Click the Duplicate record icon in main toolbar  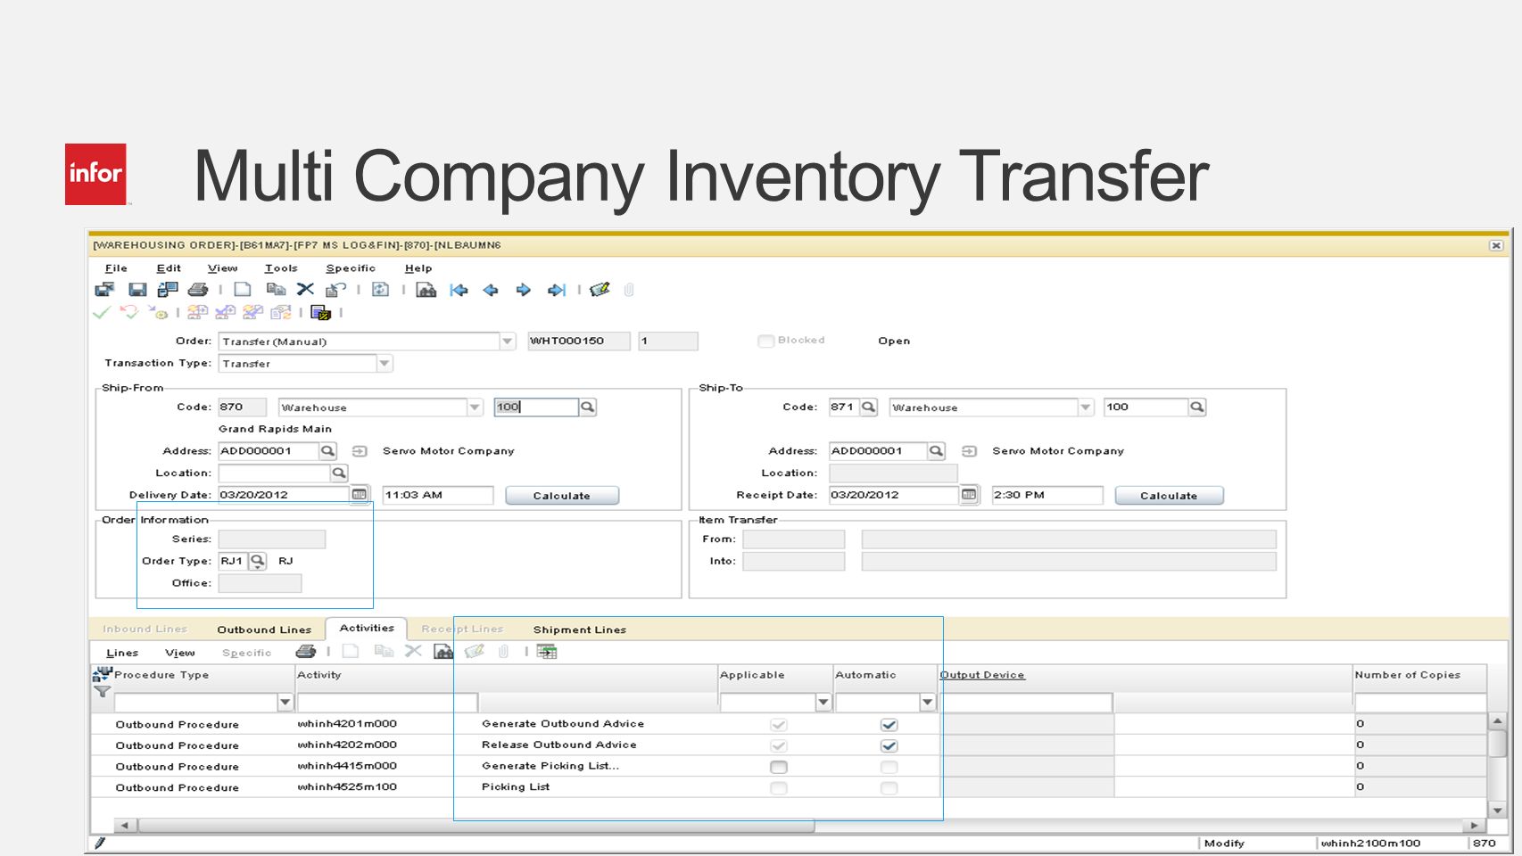[x=276, y=290]
